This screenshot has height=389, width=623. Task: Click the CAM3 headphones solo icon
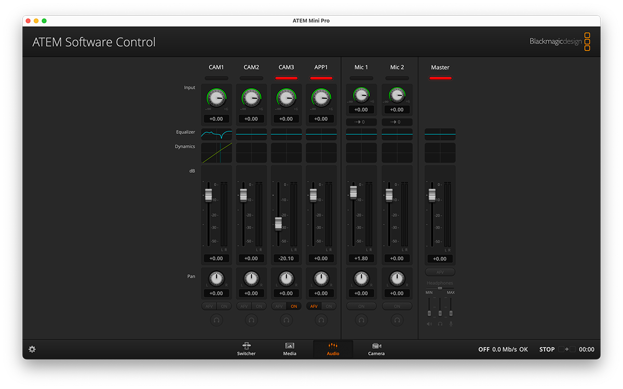[286, 321]
